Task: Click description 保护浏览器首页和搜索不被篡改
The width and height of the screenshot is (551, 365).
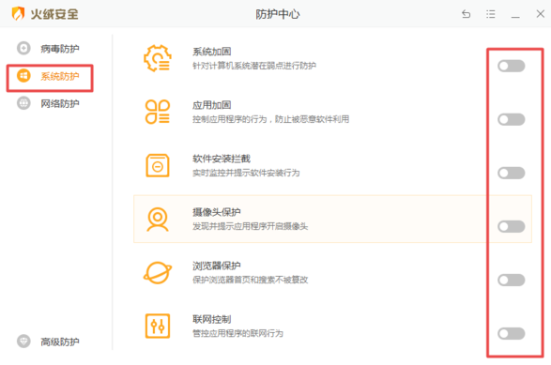Action: tap(250, 280)
